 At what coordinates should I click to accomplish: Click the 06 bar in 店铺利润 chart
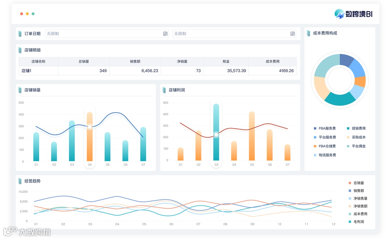tap(270, 145)
